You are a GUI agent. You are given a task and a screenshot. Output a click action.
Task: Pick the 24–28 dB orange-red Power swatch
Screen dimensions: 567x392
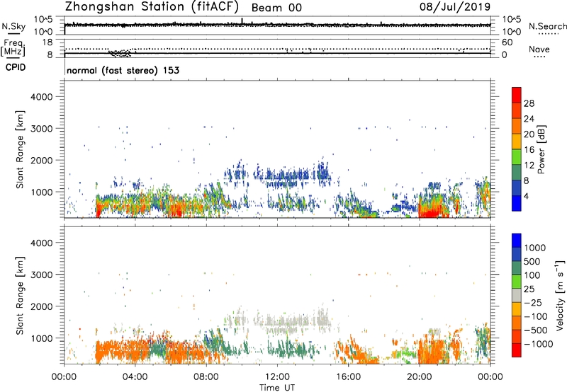click(517, 110)
